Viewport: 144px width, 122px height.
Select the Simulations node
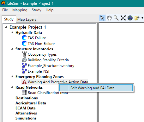26,118
